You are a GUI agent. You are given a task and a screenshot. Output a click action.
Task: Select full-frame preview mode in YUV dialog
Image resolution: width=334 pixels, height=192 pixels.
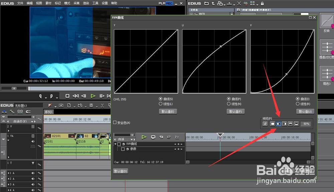[x=273, y=124]
